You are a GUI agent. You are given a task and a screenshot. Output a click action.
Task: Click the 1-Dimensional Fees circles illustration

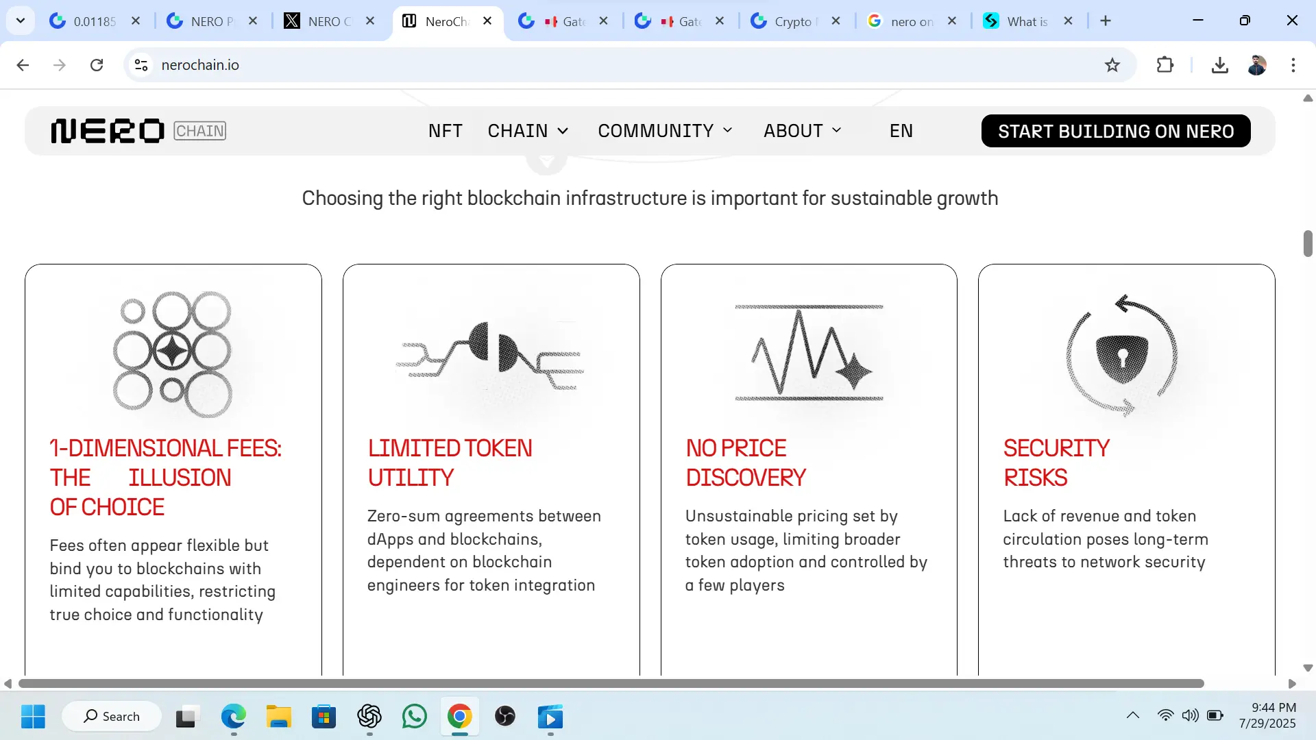[x=173, y=354]
